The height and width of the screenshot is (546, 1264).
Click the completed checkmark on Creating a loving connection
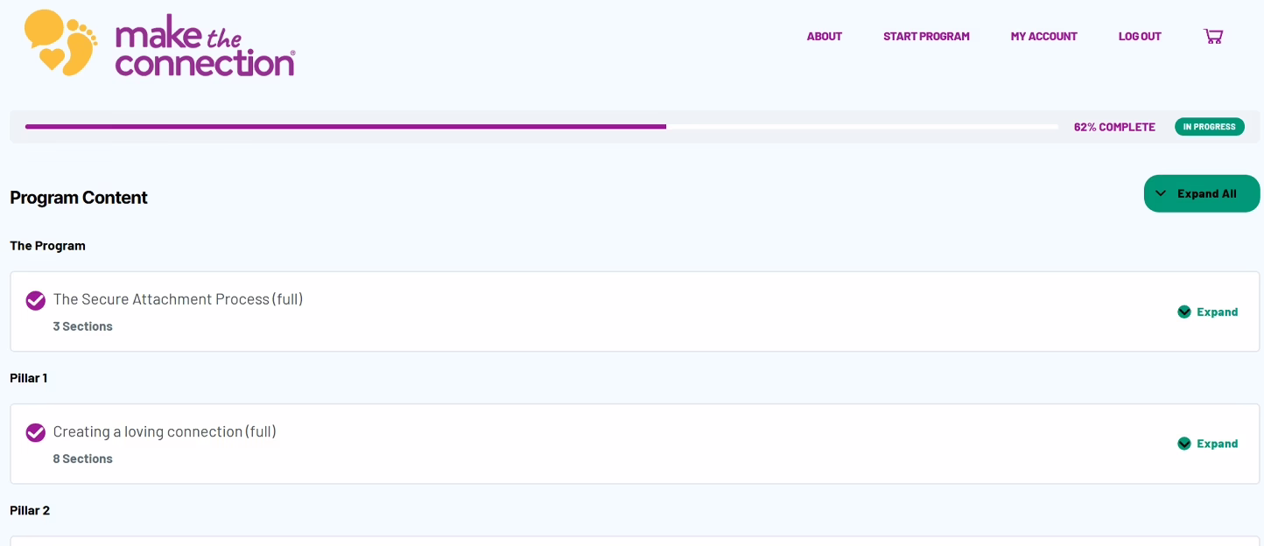pyautogui.click(x=36, y=433)
